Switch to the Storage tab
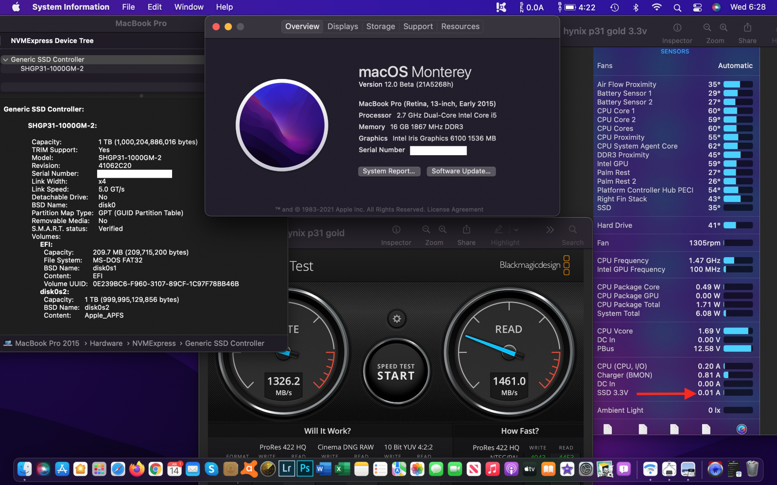 (x=380, y=26)
